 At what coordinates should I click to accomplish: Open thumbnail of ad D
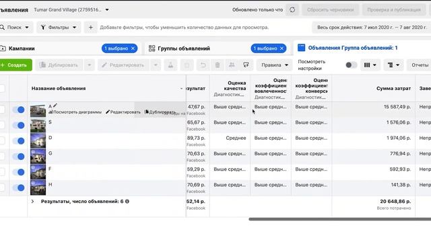[x=38, y=140]
